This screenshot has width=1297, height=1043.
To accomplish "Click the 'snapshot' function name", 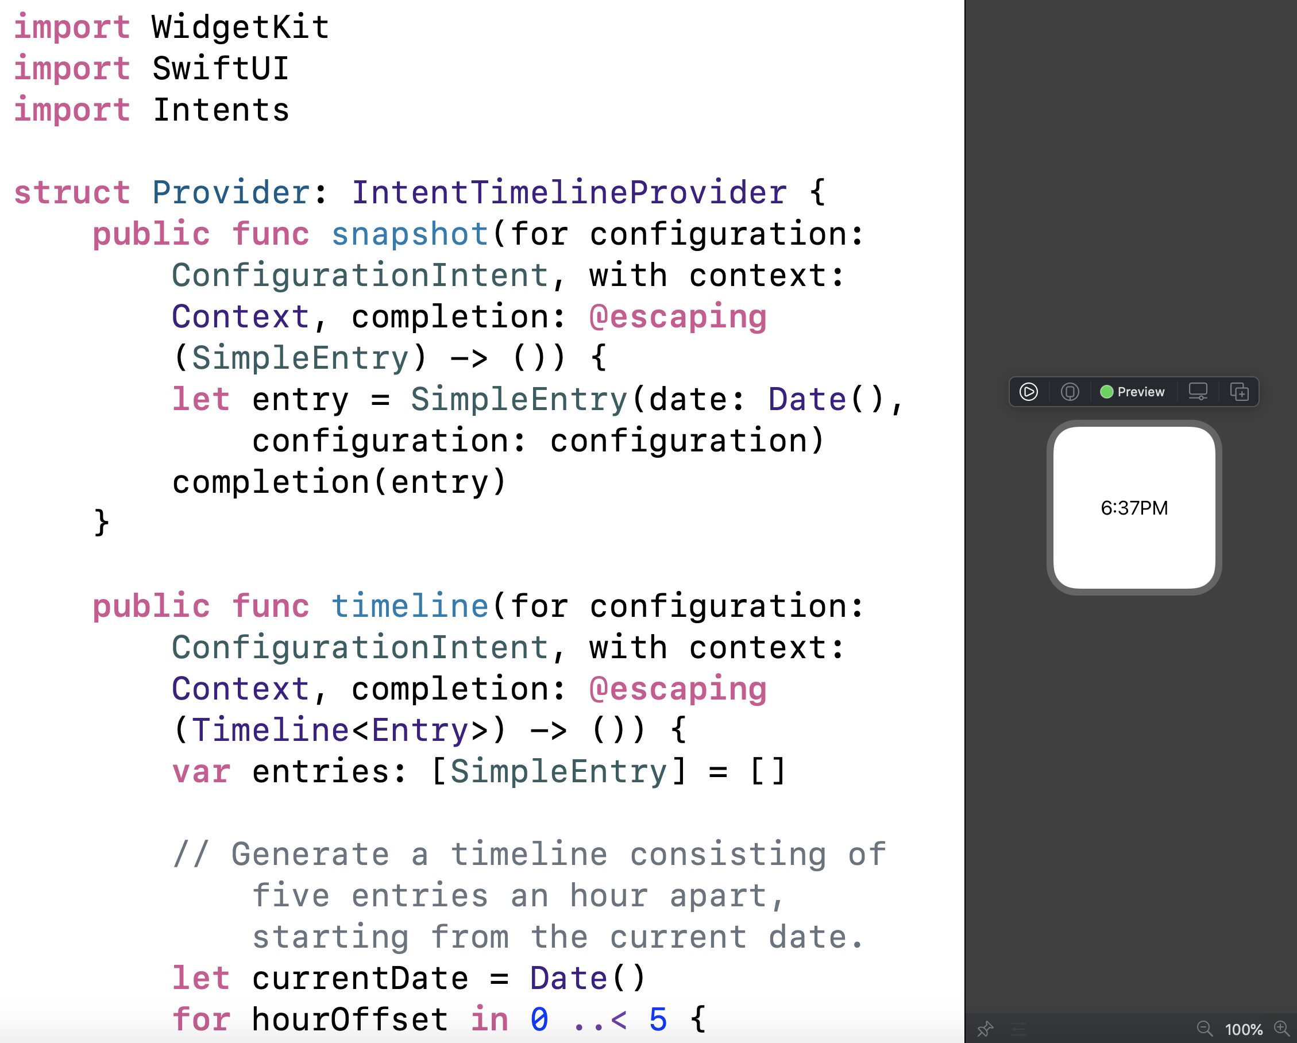I will coord(410,234).
